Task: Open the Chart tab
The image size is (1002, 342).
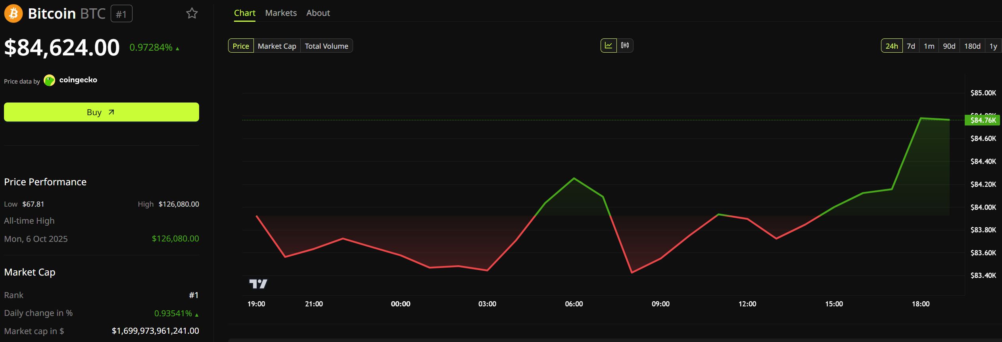Action: pyautogui.click(x=245, y=13)
